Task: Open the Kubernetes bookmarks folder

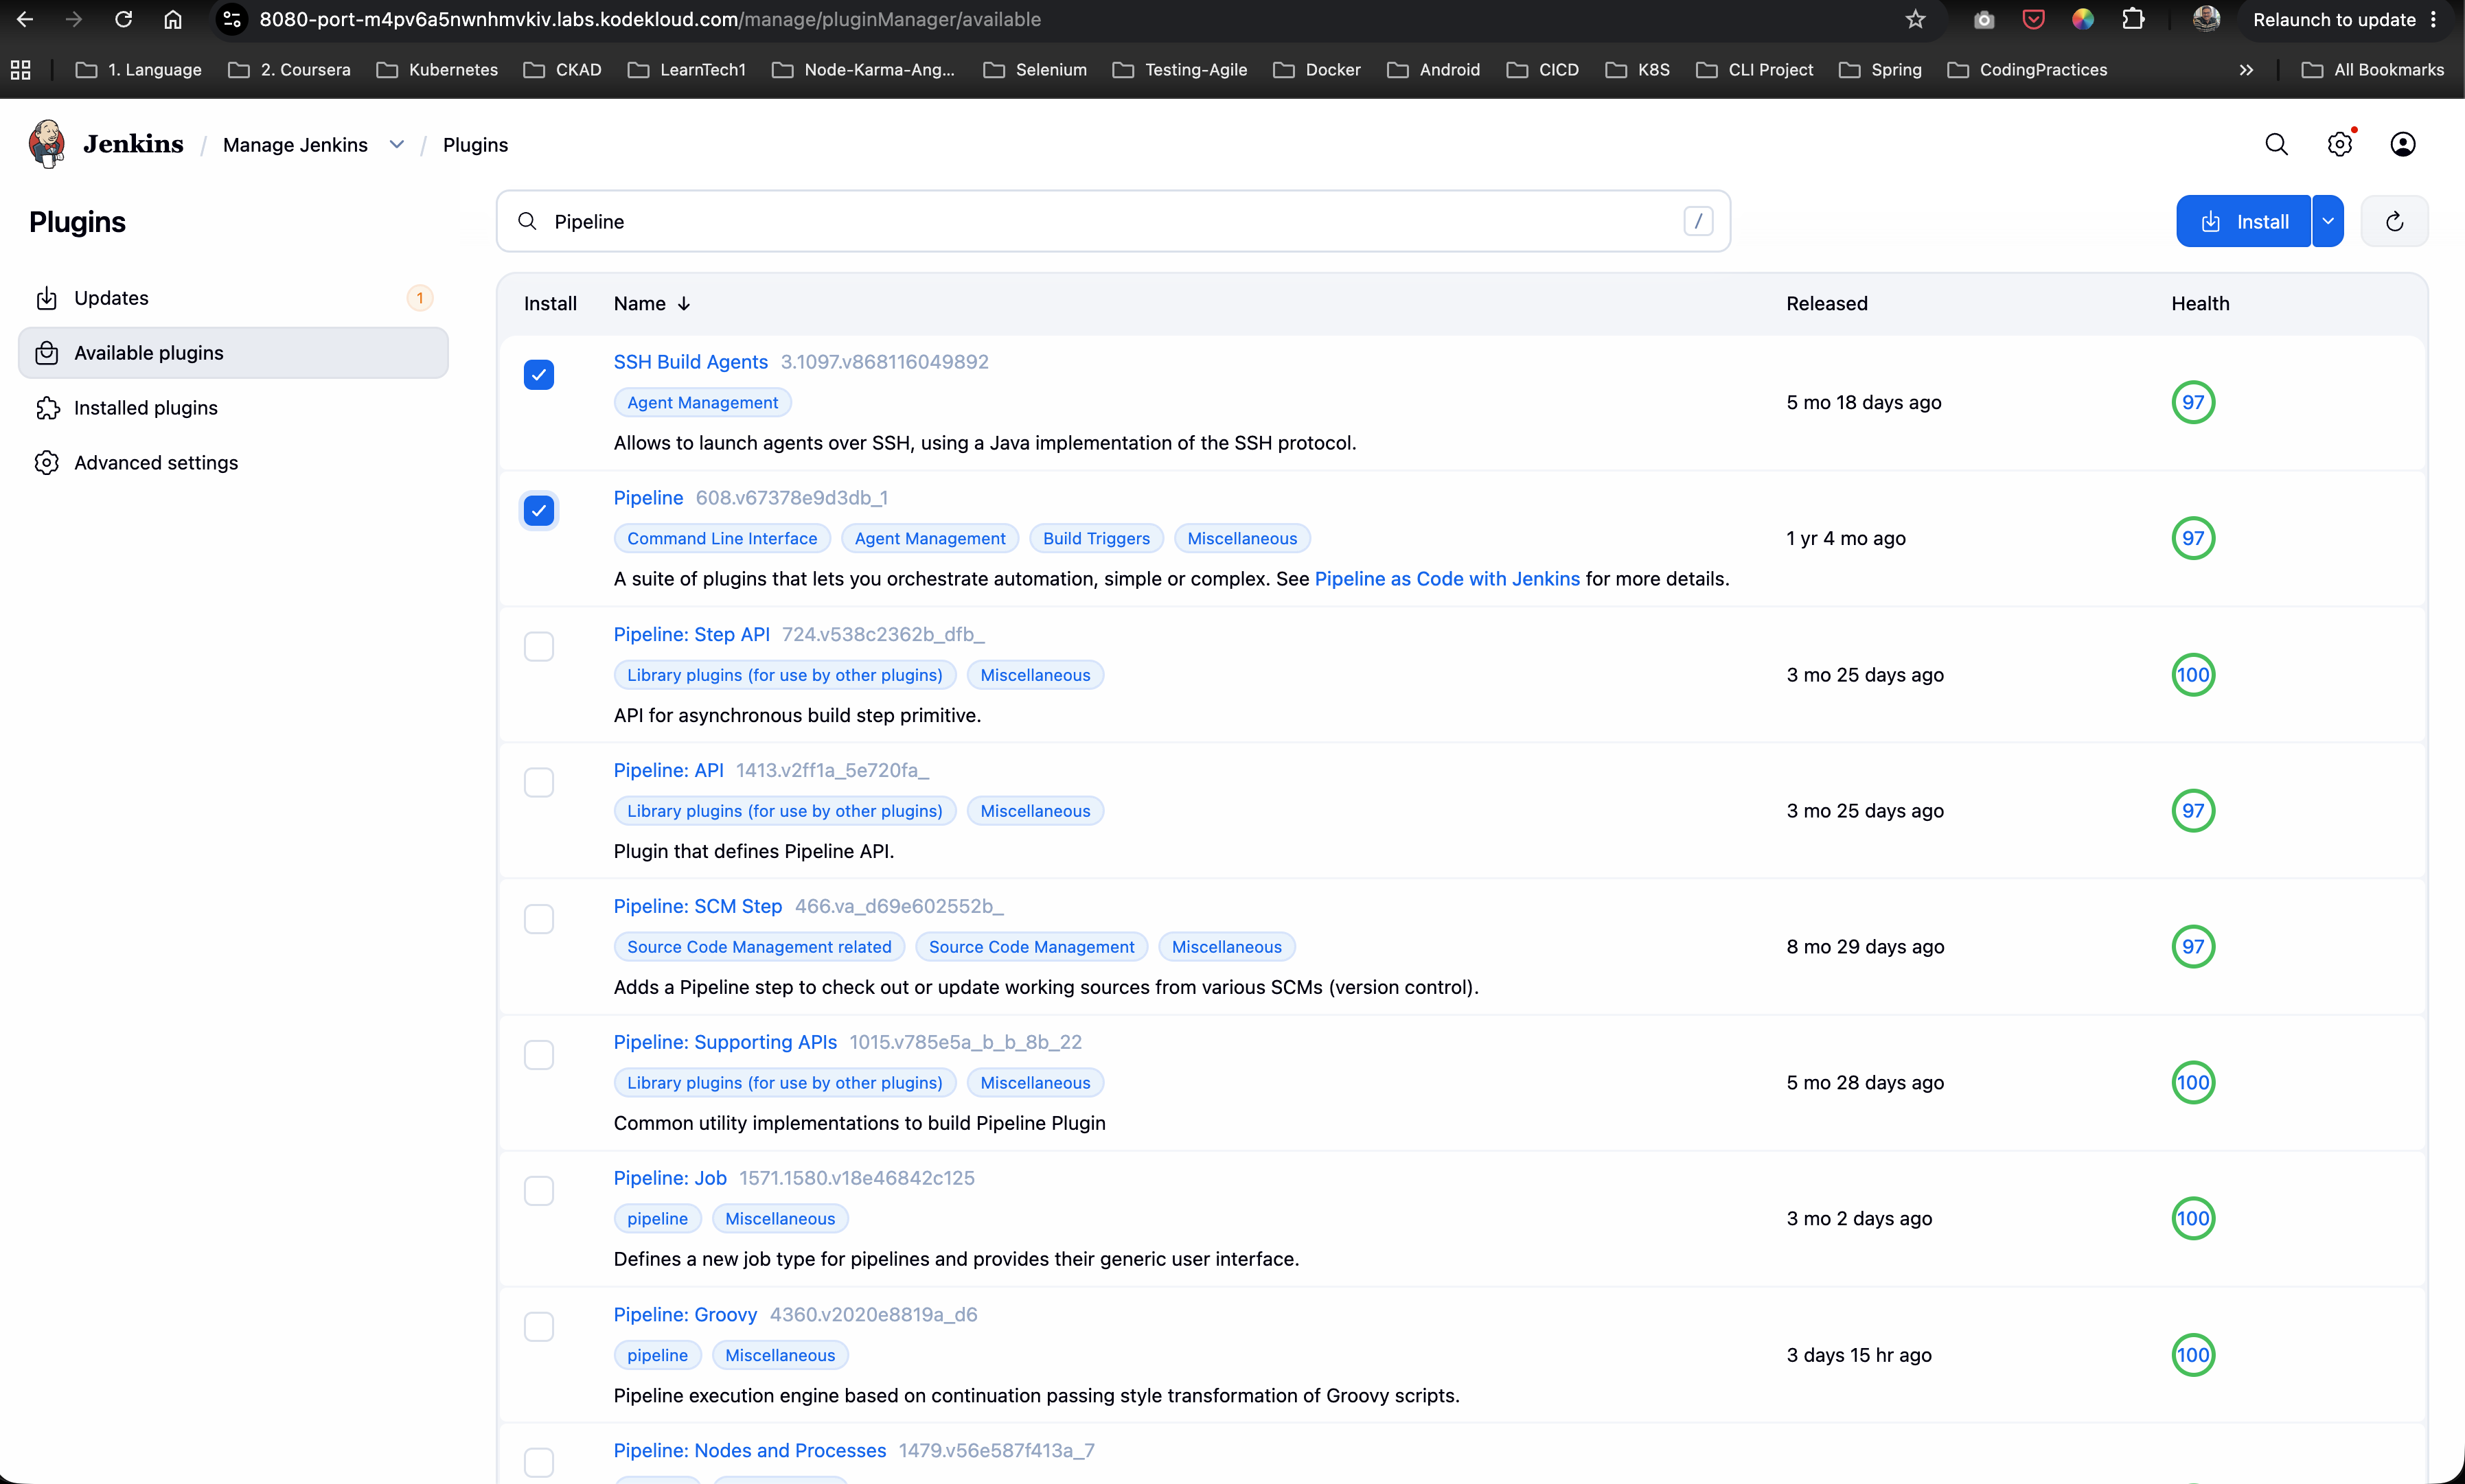Action: (437, 69)
